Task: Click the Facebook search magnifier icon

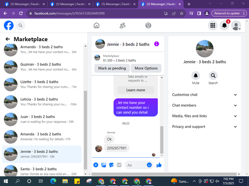Action: point(20,25)
